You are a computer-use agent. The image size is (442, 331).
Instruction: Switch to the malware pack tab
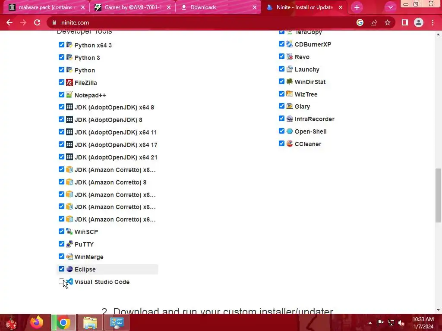[x=46, y=7]
